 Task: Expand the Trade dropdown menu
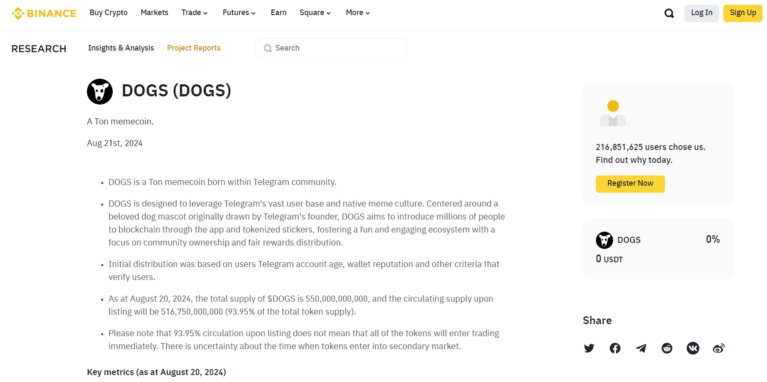click(x=194, y=13)
